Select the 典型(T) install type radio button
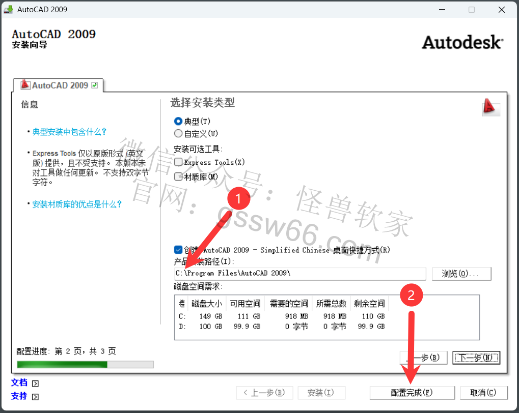The height and width of the screenshot is (413, 519). [178, 122]
